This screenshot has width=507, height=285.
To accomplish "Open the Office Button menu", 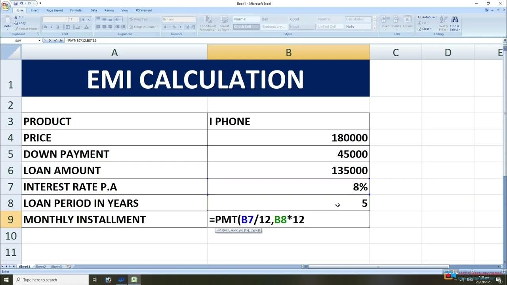I will [6, 5].
